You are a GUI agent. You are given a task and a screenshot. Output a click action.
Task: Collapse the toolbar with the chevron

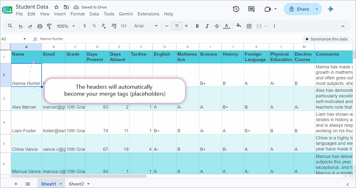[343, 26]
